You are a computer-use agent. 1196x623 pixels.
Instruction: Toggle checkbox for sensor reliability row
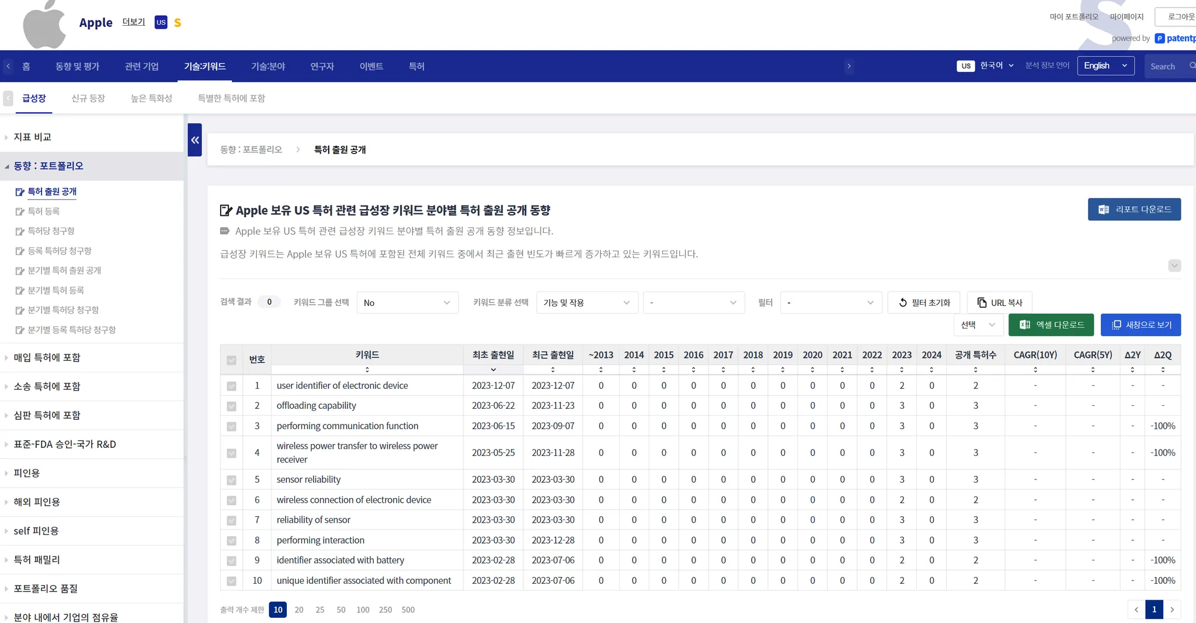pyautogui.click(x=232, y=480)
